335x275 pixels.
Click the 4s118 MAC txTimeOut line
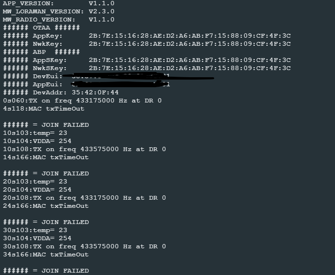click(43, 109)
